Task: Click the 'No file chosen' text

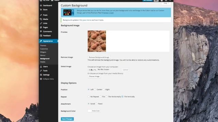Action: coord(104,69)
